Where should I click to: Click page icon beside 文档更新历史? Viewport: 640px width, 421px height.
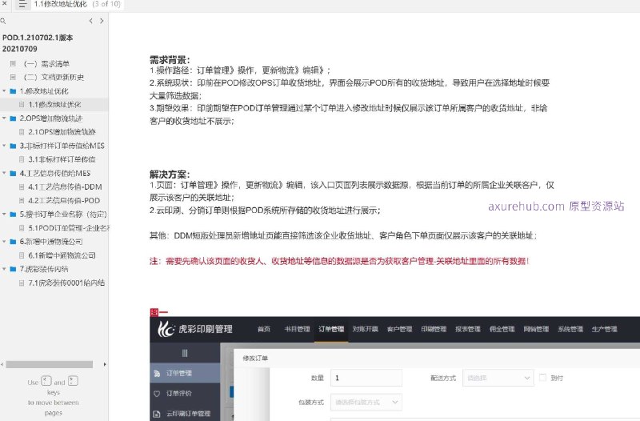click(13, 77)
